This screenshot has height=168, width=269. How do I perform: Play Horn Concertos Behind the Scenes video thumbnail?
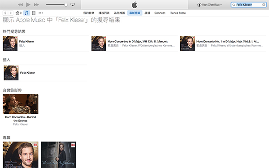[x=21, y=104]
